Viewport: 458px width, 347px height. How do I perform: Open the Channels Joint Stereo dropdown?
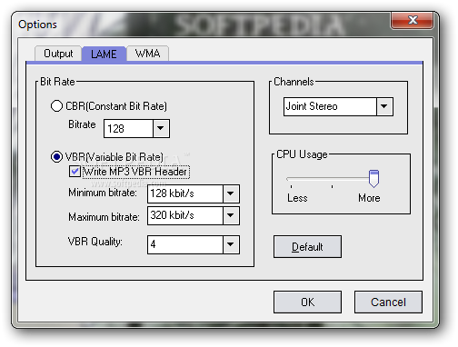[x=384, y=106]
